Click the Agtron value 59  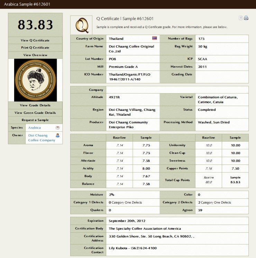point(200,210)
